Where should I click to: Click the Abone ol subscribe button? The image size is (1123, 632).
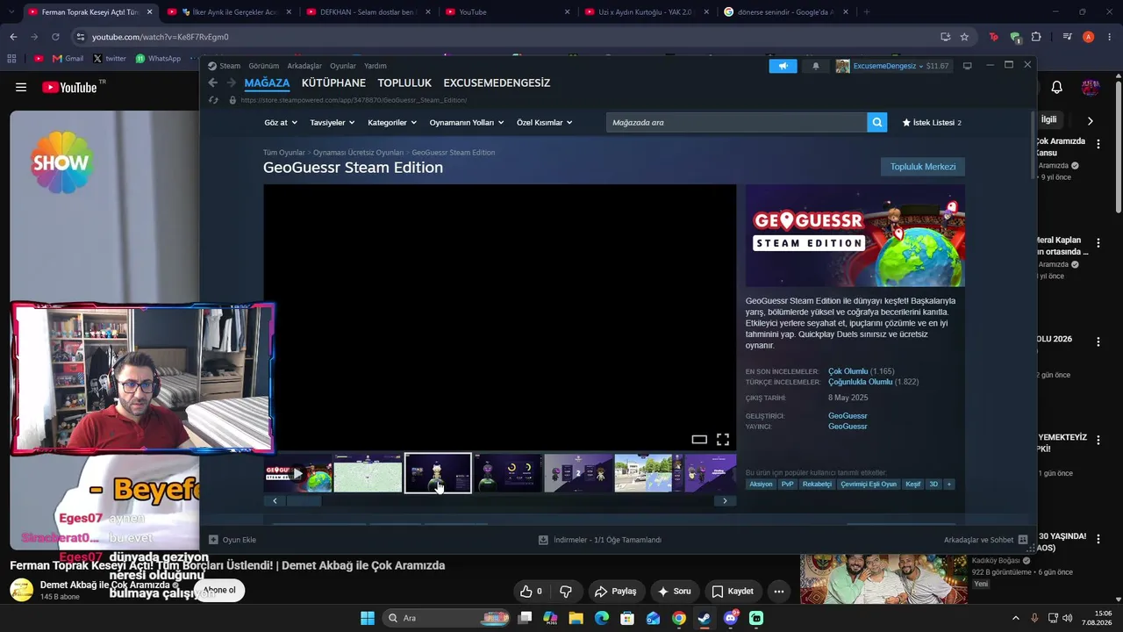click(x=219, y=590)
